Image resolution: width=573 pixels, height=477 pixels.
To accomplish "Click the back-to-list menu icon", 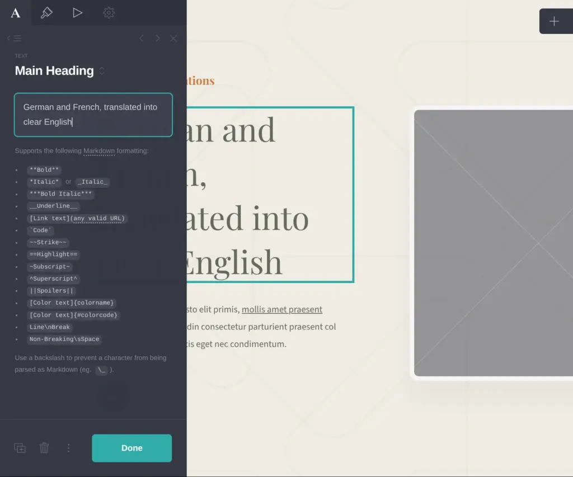I will point(14,38).
